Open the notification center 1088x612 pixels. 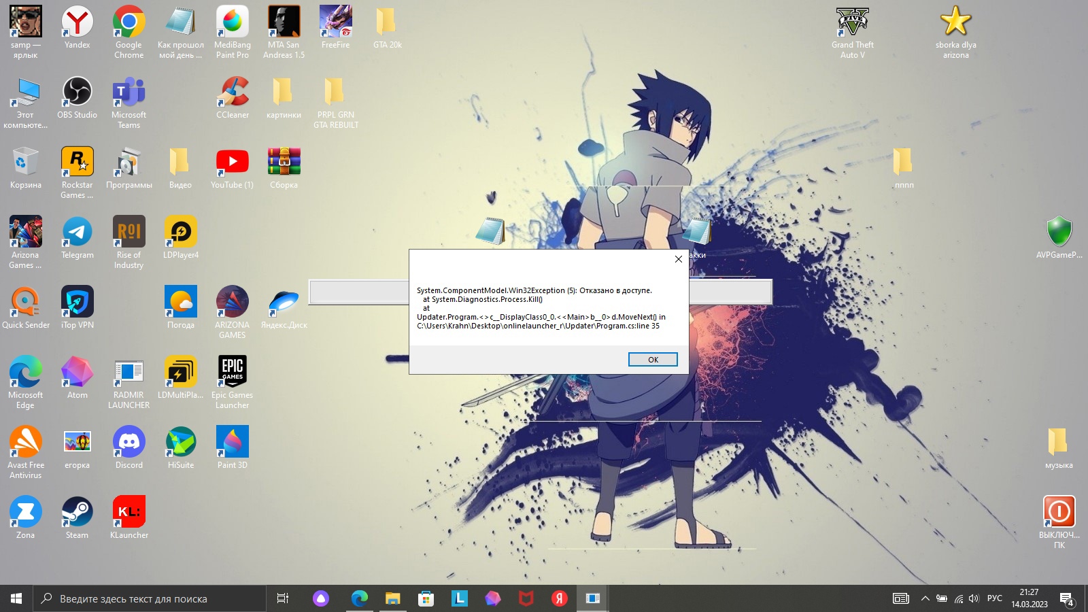[x=1066, y=598]
